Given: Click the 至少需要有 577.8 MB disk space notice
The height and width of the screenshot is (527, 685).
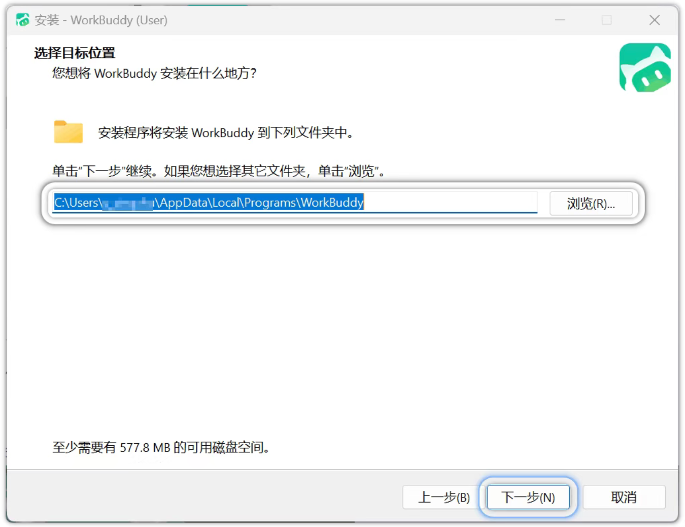Looking at the screenshot, I should [x=161, y=447].
